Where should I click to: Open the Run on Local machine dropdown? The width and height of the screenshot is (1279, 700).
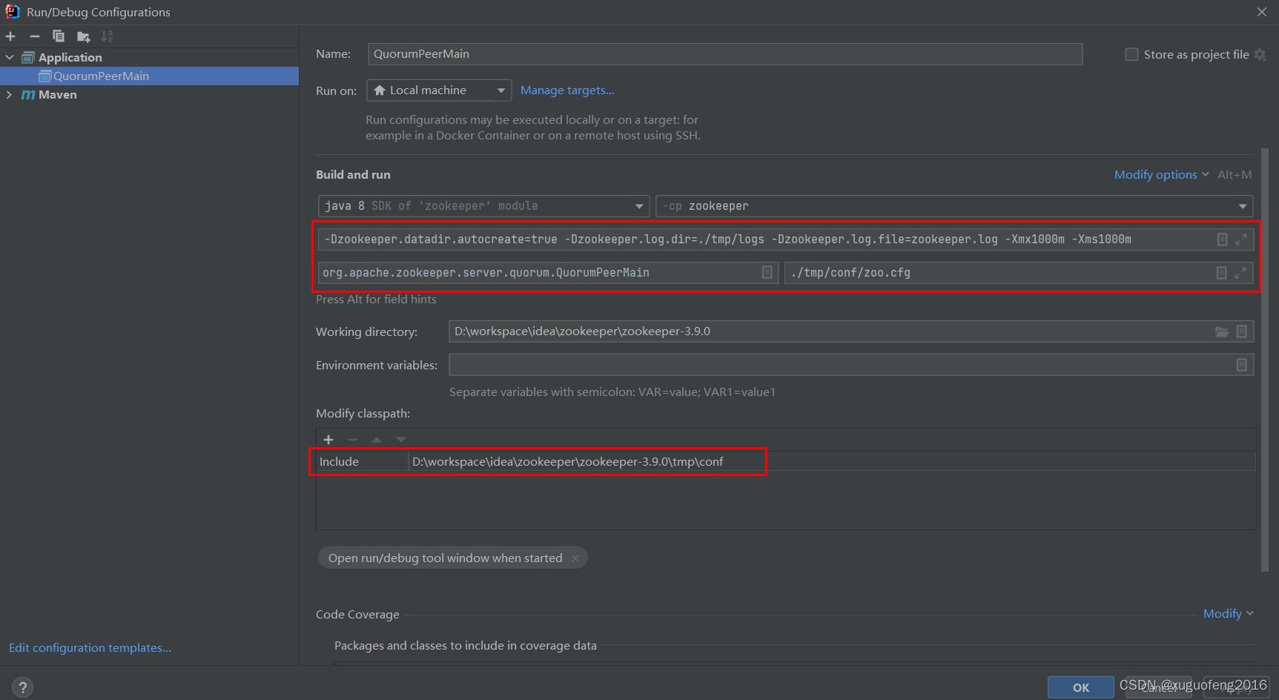(439, 90)
